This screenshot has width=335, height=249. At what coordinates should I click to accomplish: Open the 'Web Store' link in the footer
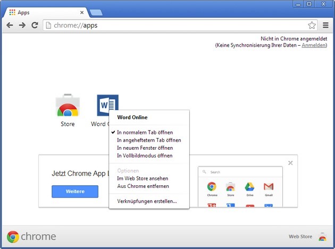pyautogui.click(x=300, y=236)
